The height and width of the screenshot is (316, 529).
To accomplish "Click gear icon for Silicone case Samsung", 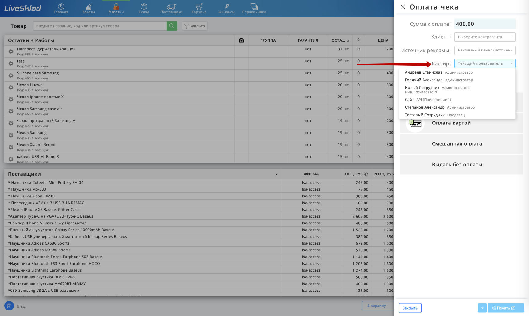I will (11, 75).
